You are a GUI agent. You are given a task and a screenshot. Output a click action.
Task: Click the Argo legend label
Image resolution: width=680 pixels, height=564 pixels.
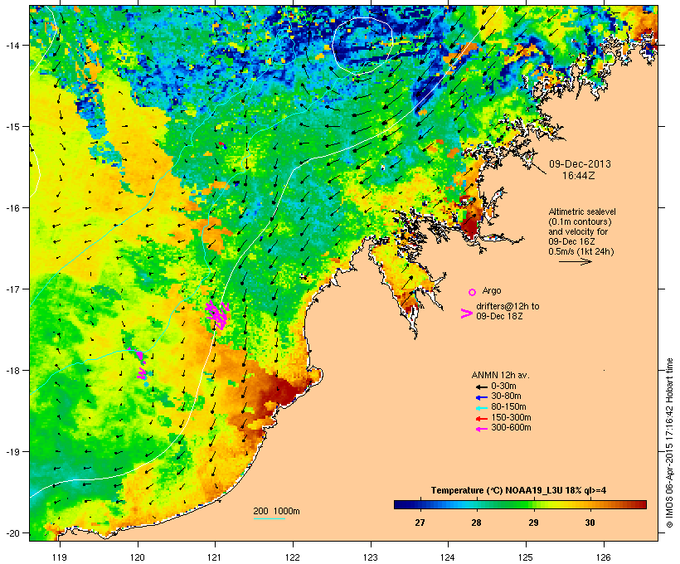pos(492,290)
